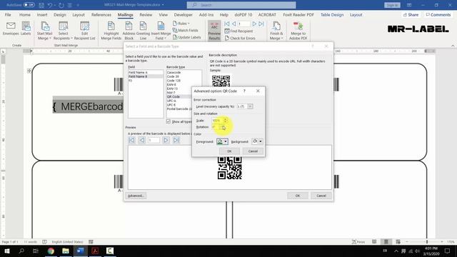Open Select Recipients menu
457x257 pixels.
point(63,31)
